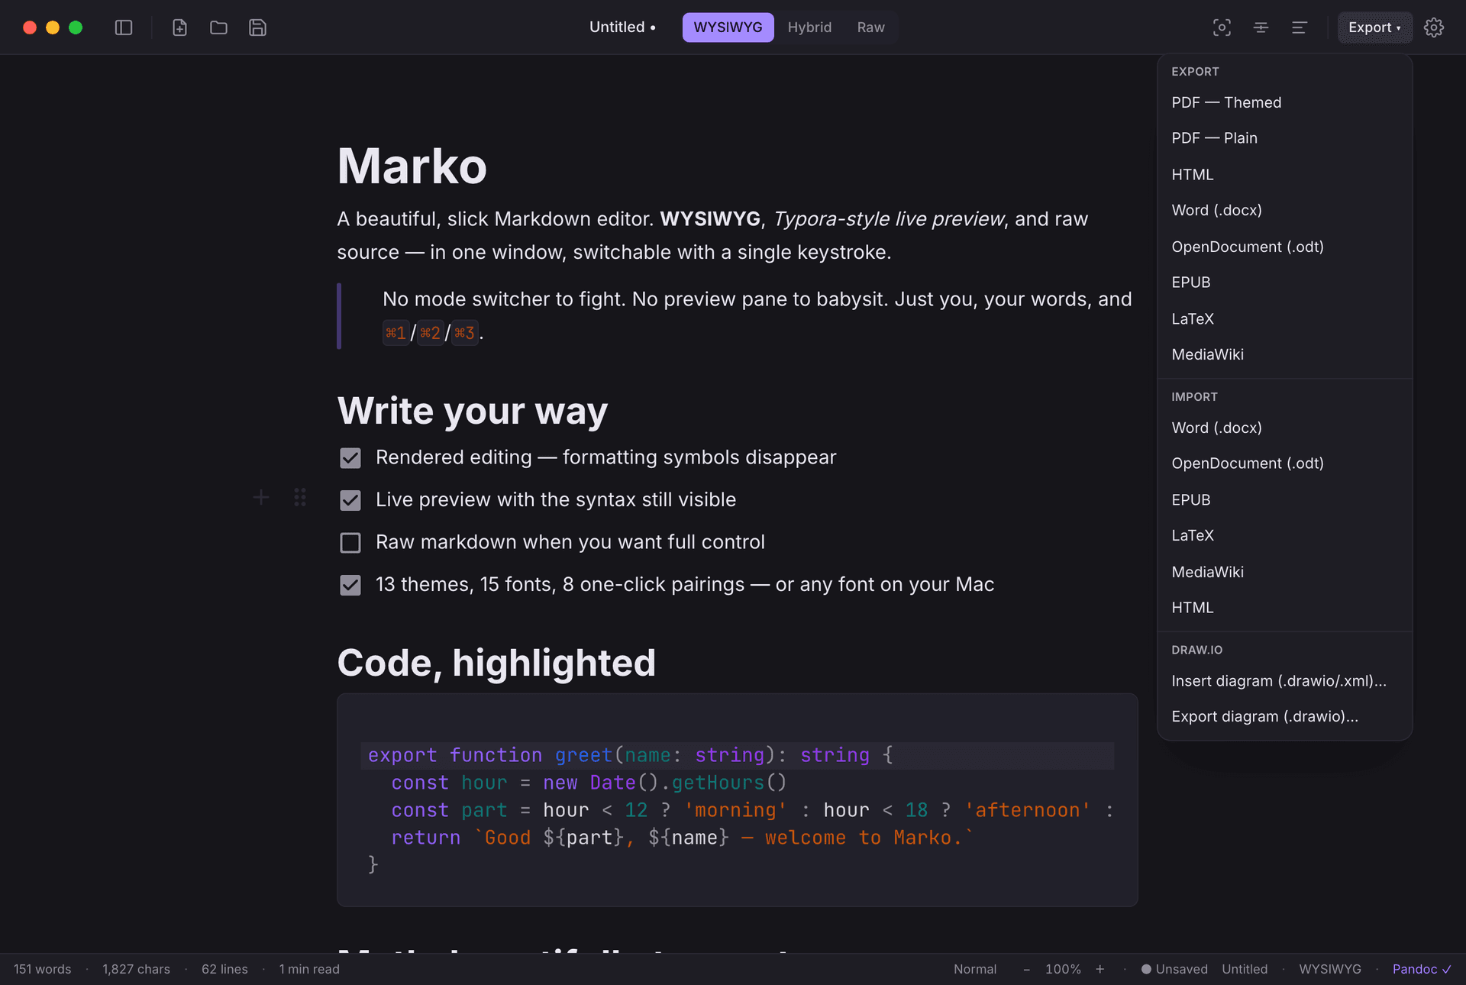
Task: Switch to Raw mode
Action: tap(870, 27)
